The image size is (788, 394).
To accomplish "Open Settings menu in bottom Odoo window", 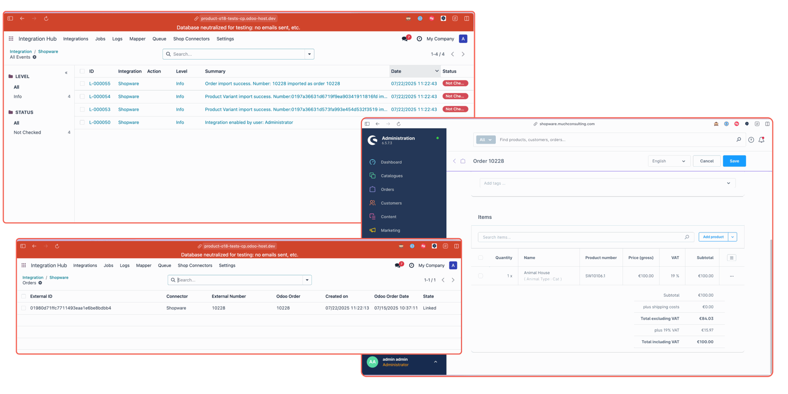I will pos(227,266).
